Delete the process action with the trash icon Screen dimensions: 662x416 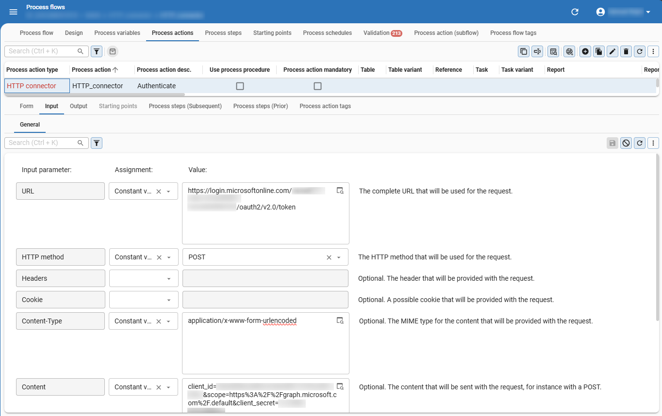click(x=626, y=51)
